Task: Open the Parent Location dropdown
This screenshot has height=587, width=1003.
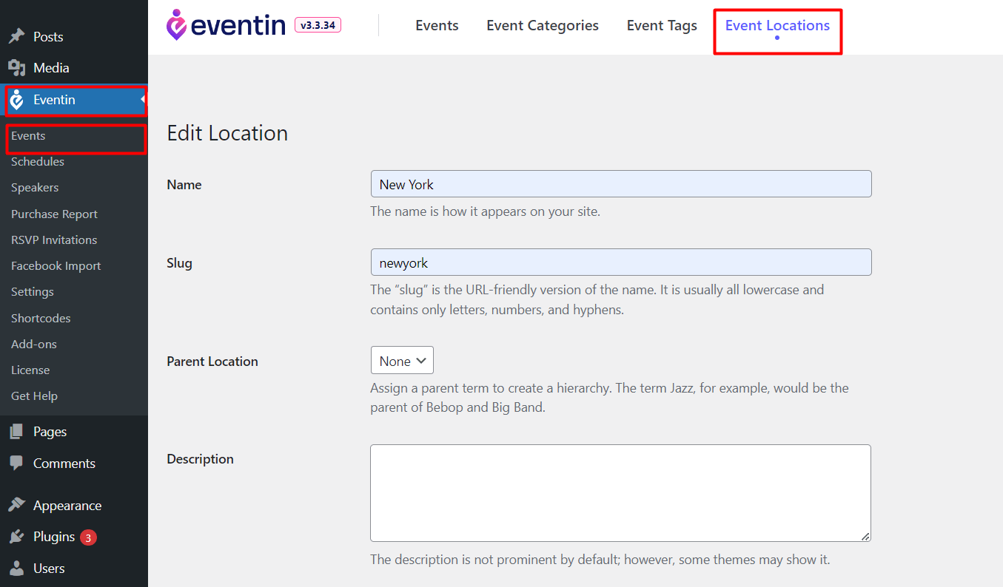Action: coord(402,360)
